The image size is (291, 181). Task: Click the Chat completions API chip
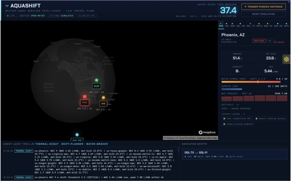pyautogui.click(x=237, y=118)
